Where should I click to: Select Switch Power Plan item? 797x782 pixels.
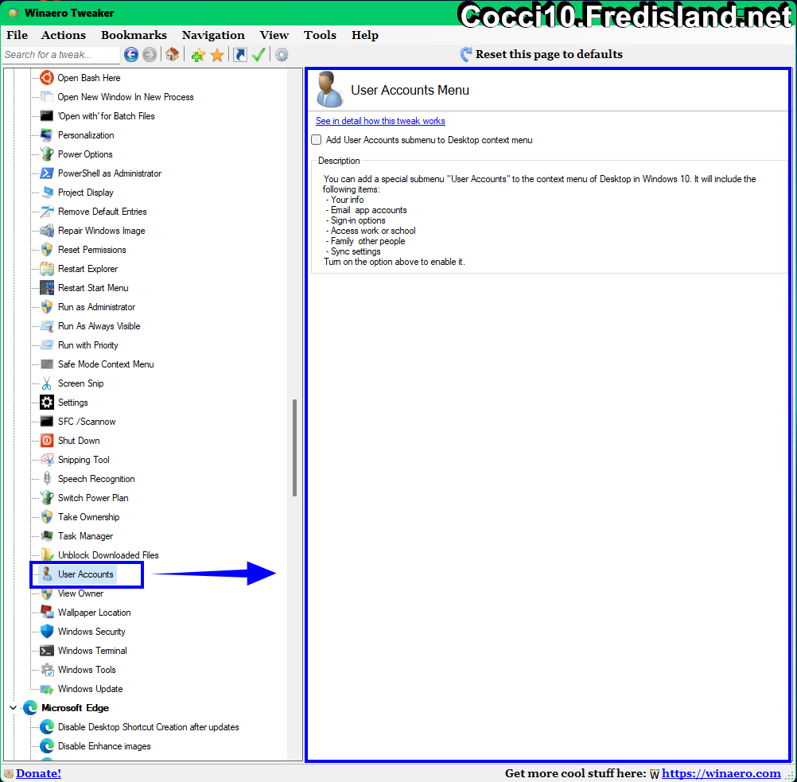pyautogui.click(x=93, y=498)
